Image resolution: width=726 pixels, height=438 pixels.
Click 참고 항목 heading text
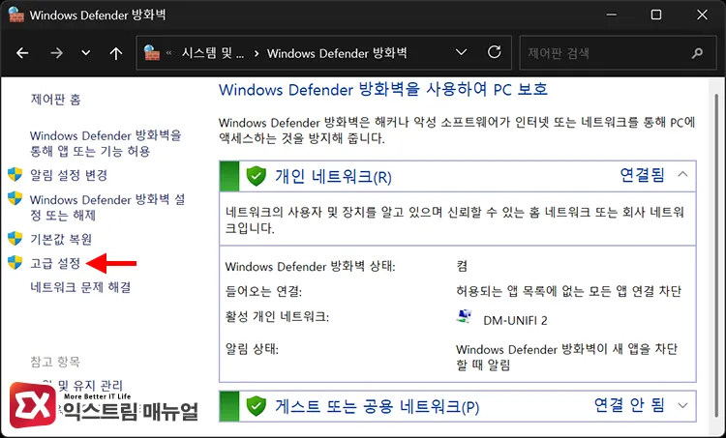tap(55, 362)
